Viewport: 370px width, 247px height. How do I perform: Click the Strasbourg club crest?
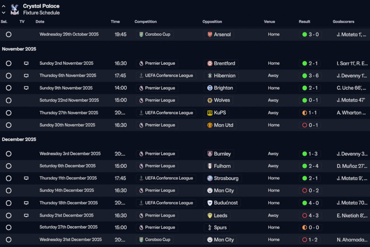pos(210,178)
